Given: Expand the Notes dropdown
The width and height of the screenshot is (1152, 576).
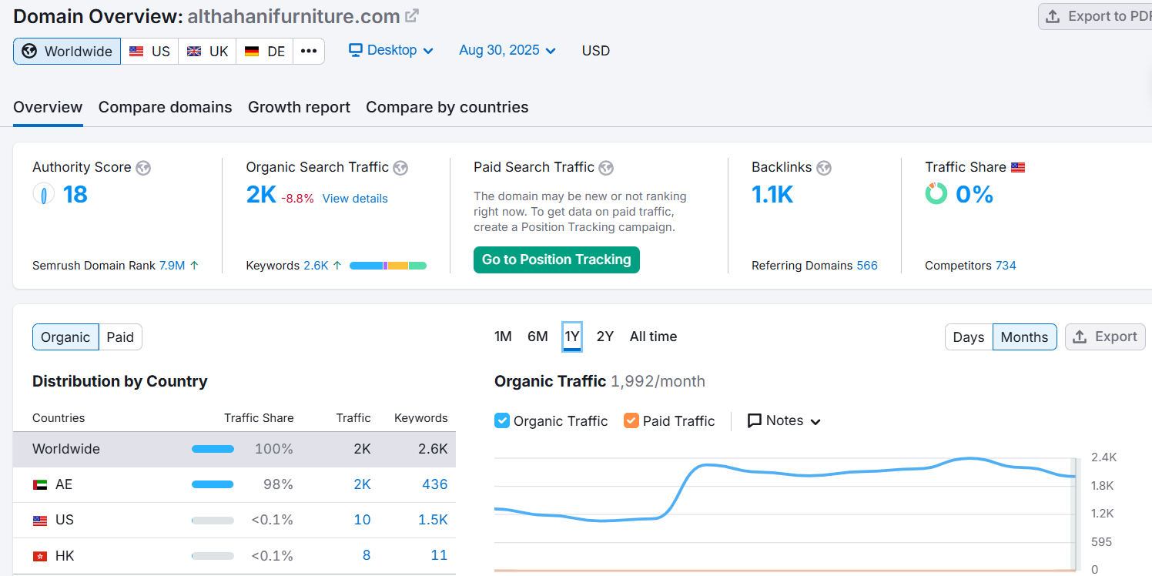Looking at the screenshot, I should 785,421.
